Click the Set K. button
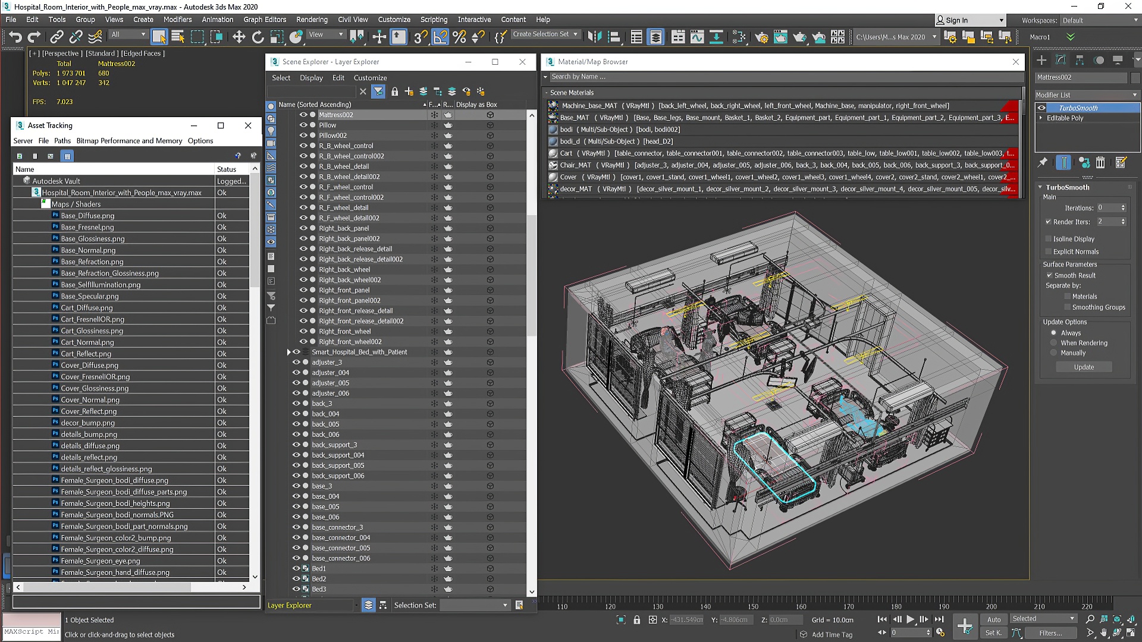Viewport: 1142px width, 642px height. (x=993, y=633)
